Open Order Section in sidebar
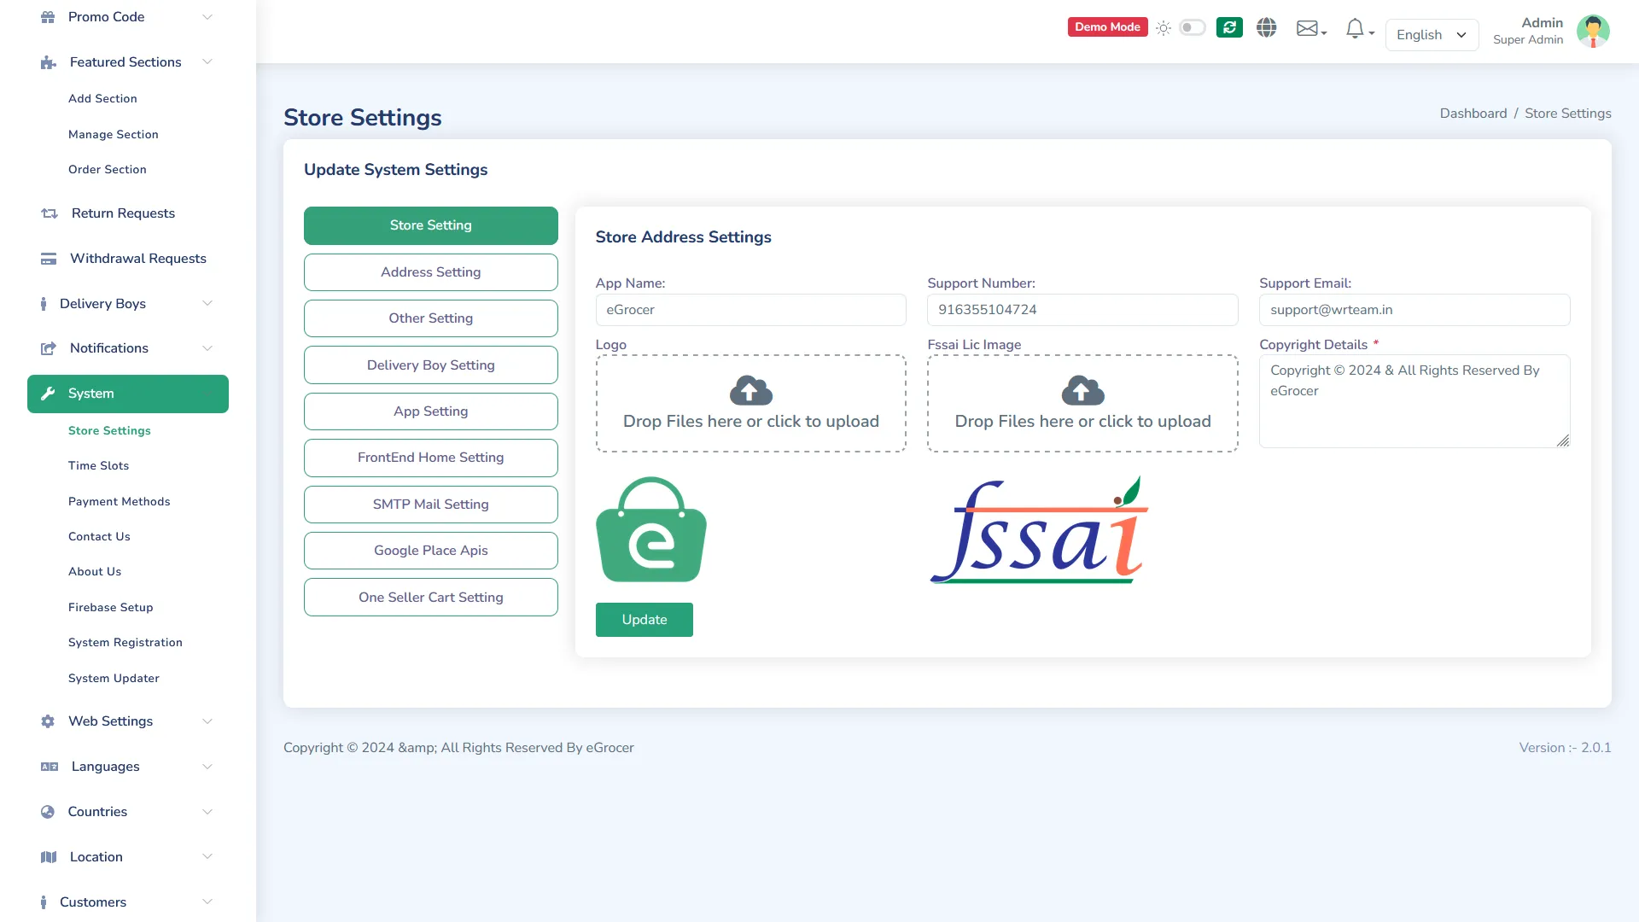This screenshot has height=922, width=1639. coord(108,170)
